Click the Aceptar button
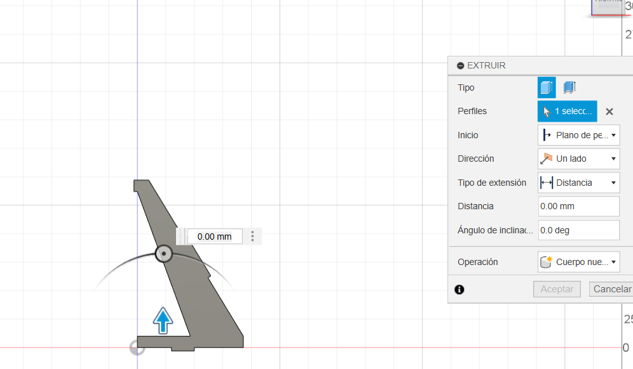633x369 pixels. [557, 289]
